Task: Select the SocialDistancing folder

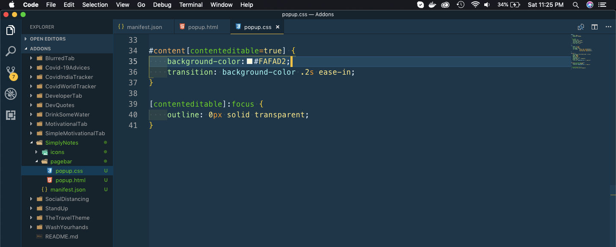Action: click(67, 199)
